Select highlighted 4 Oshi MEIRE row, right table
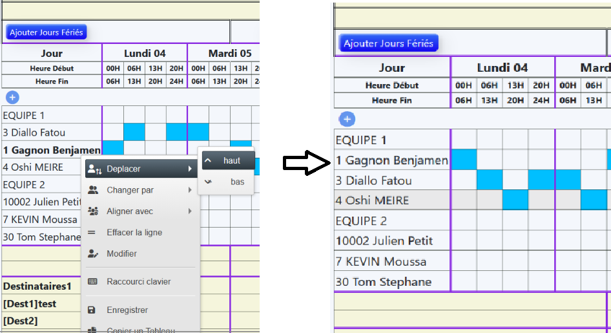Image resolution: width=611 pixels, height=333 pixels. click(392, 200)
